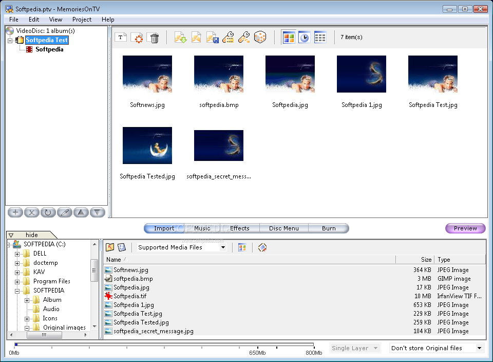
Task: Switch to the Effects tab
Action: (x=240, y=228)
